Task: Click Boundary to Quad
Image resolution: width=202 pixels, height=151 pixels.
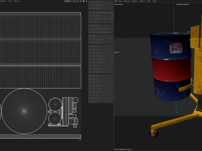Action: 101,72
